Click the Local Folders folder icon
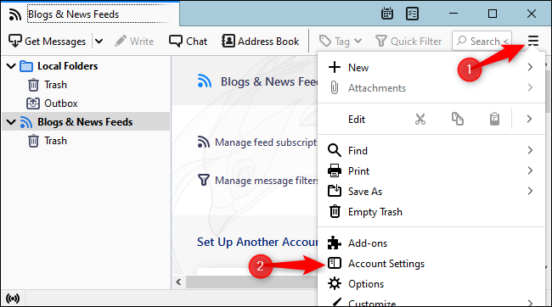The width and height of the screenshot is (552, 307). click(26, 66)
